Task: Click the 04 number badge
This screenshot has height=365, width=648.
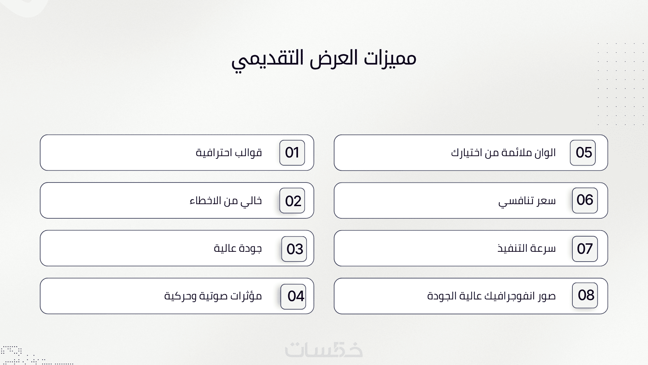Action: (x=293, y=296)
